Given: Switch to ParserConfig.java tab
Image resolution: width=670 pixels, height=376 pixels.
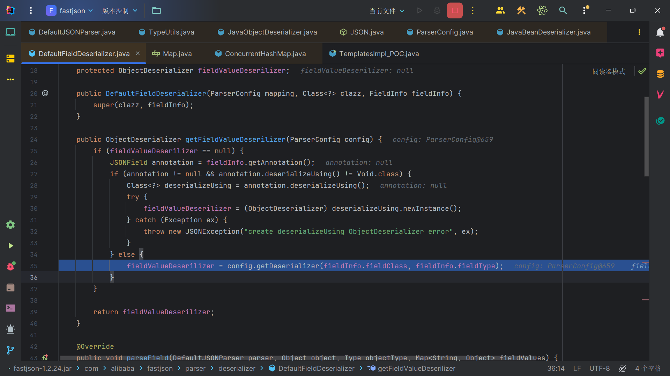Looking at the screenshot, I should coord(440,32).
